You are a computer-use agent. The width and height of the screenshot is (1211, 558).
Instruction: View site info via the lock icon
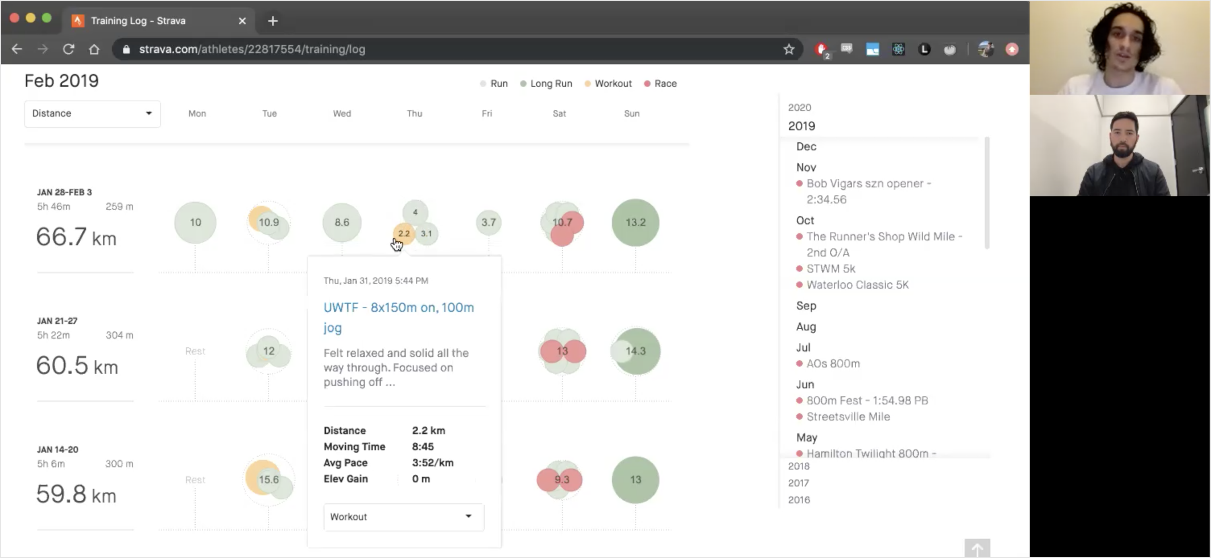[126, 49]
